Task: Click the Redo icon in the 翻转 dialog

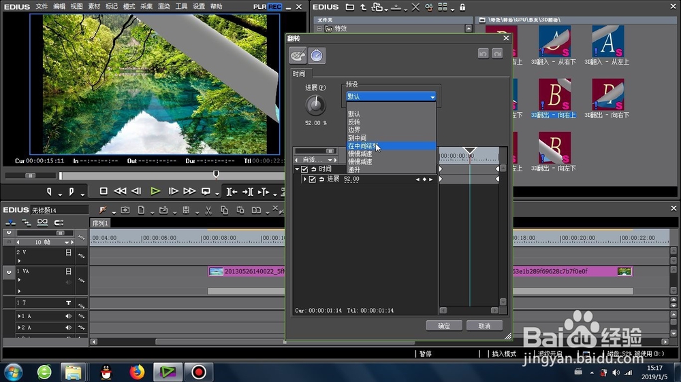Action: click(497, 53)
